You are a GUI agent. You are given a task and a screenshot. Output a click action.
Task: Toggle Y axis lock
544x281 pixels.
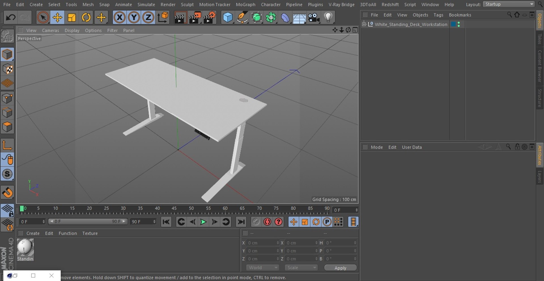[x=134, y=18]
